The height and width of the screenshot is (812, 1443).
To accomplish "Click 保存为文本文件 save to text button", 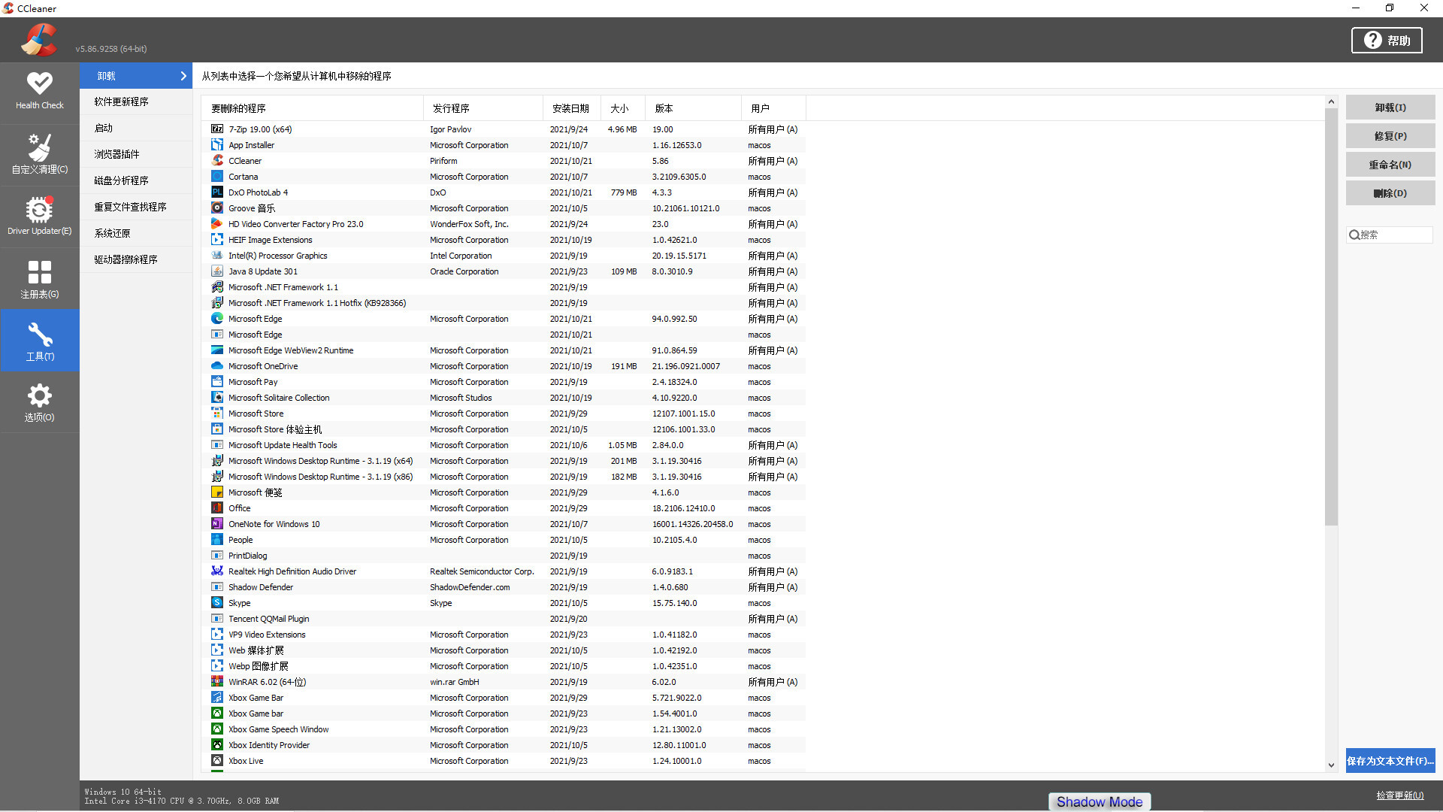I will tap(1390, 761).
